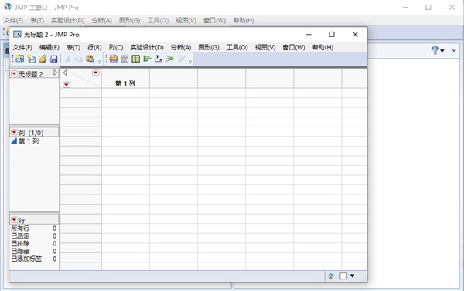
Task: Open 文件(F) menu in JMP 主窗口
Action: (x=13, y=20)
